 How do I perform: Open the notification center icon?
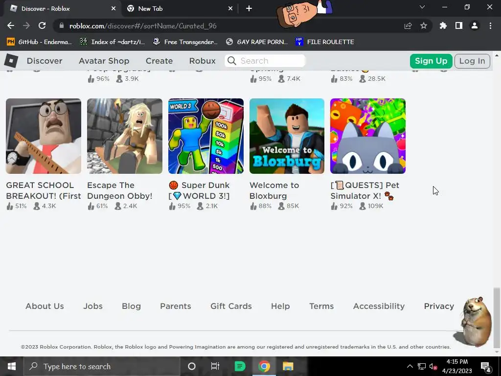point(486,367)
